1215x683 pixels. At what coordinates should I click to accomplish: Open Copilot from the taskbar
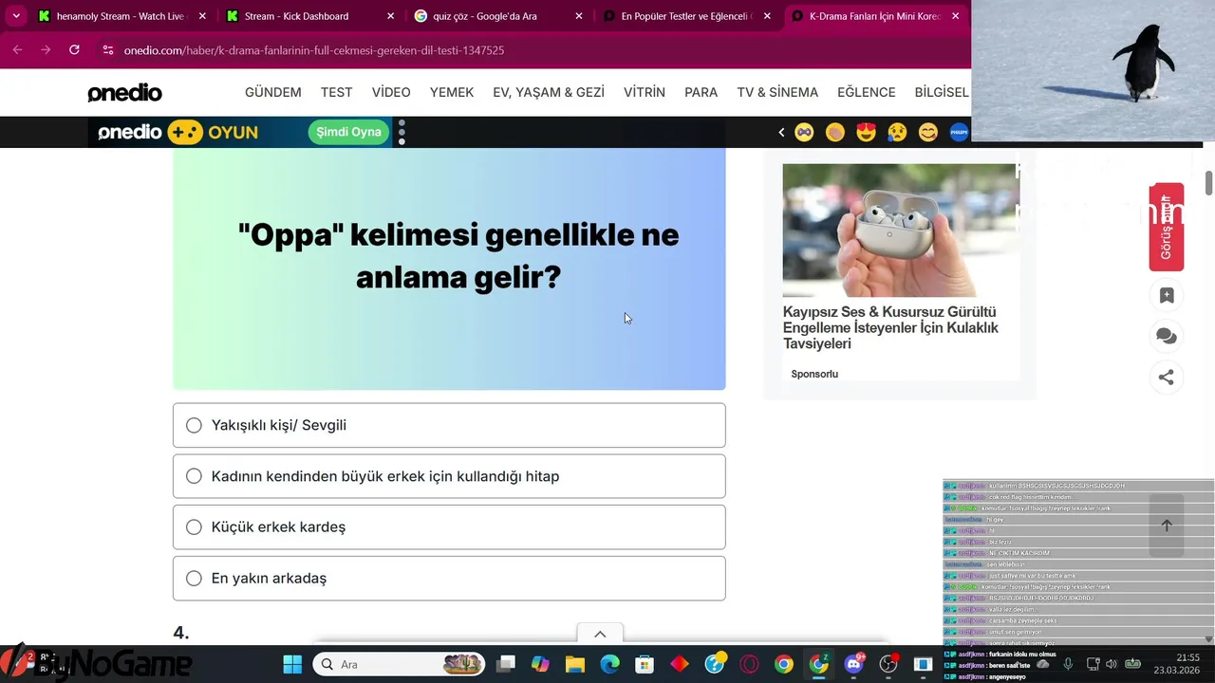click(540, 664)
